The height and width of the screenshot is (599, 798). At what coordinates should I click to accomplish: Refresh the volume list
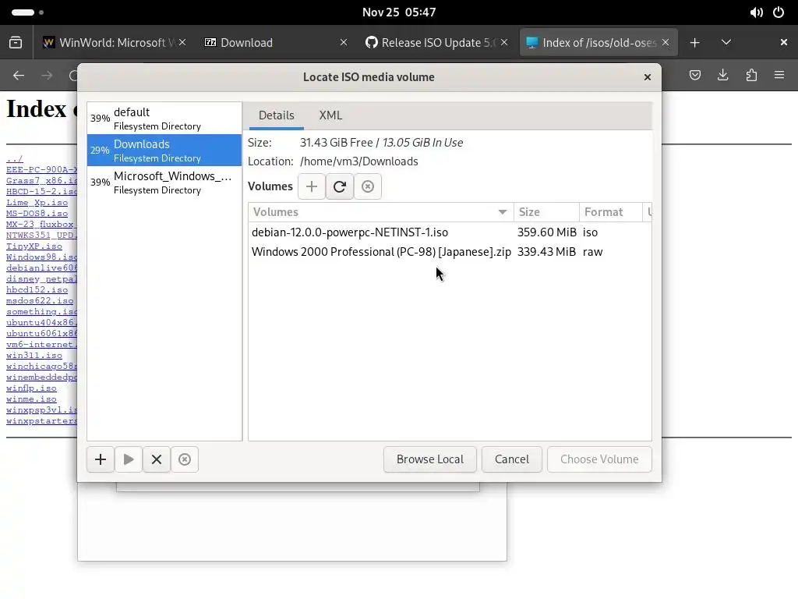[340, 186]
